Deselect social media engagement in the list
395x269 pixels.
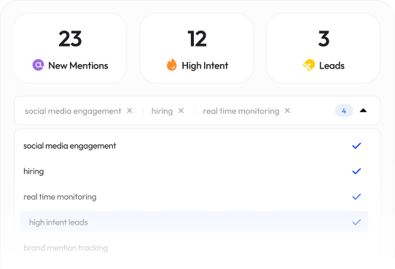194,146
